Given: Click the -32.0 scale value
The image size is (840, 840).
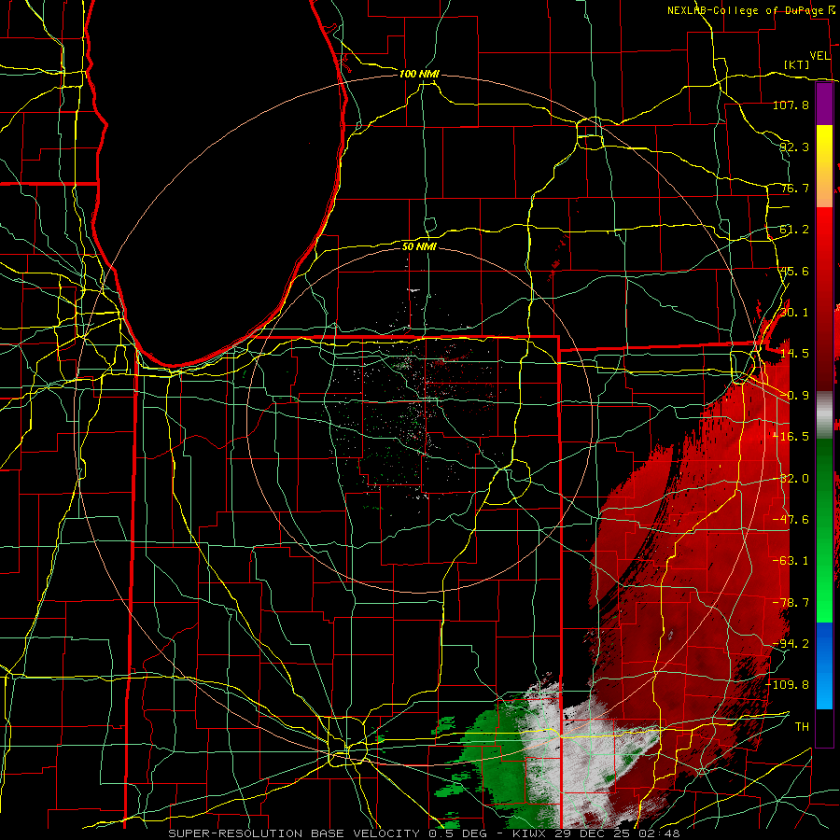Looking at the screenshot, I should tap(791, 479).
